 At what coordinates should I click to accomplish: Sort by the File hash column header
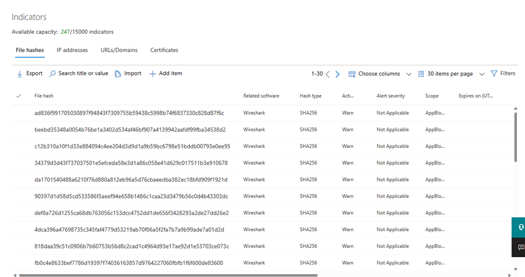(44, 96)
